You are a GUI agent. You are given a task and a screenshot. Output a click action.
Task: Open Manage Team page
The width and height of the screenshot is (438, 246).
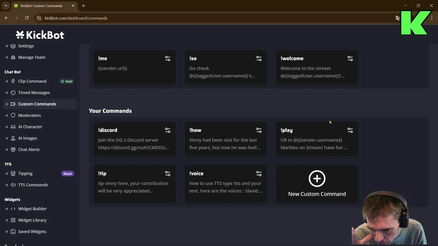point(31,57)
